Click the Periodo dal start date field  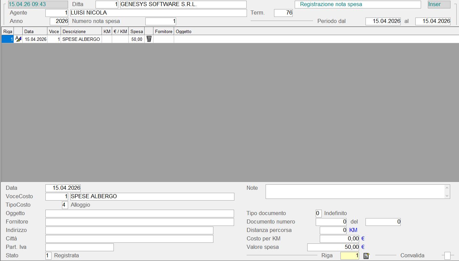tap(383, 21)
